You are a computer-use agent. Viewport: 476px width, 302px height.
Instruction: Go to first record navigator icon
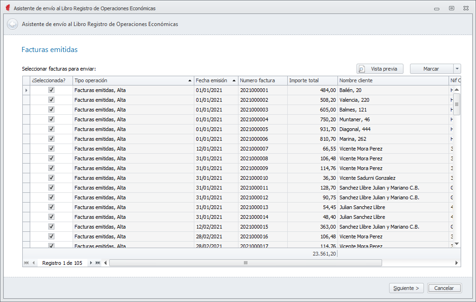click(26, 263)
